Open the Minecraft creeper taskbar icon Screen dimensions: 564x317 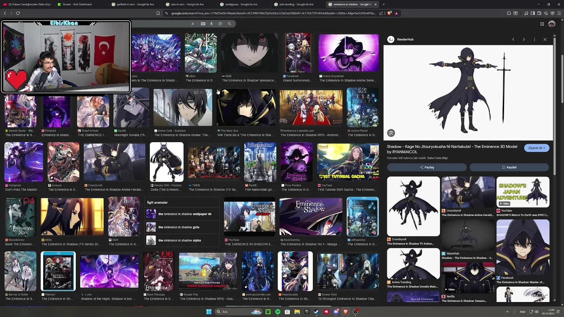tap(268, 312)
